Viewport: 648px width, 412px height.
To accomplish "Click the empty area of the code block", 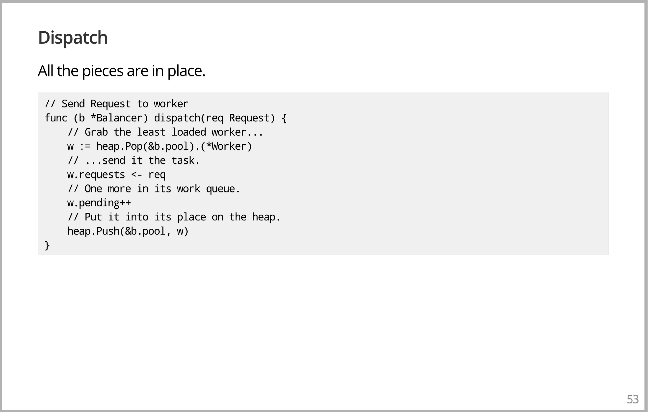I will coord(442,177).
